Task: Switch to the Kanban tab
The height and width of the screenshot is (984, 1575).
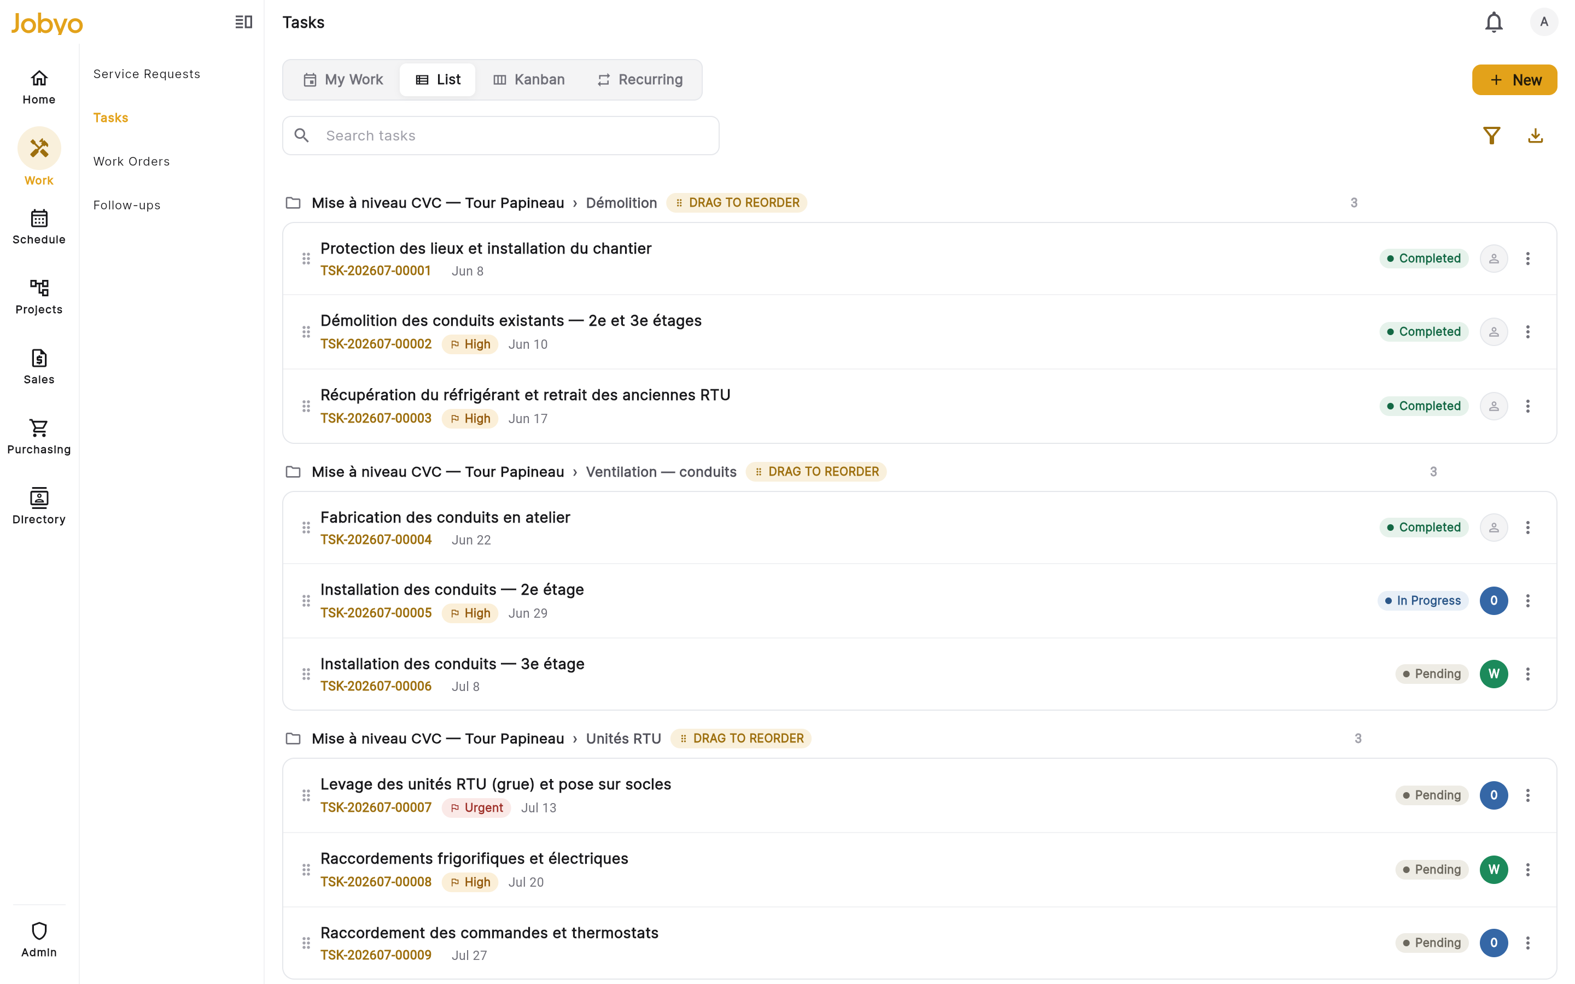Action: pos(528,79)
